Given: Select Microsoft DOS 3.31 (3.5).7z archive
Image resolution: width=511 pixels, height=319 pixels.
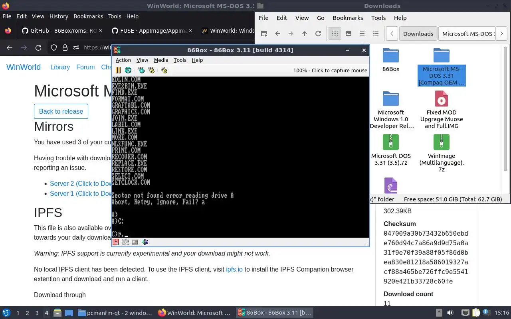Looking at the screenshot, I should coord(391,150).
